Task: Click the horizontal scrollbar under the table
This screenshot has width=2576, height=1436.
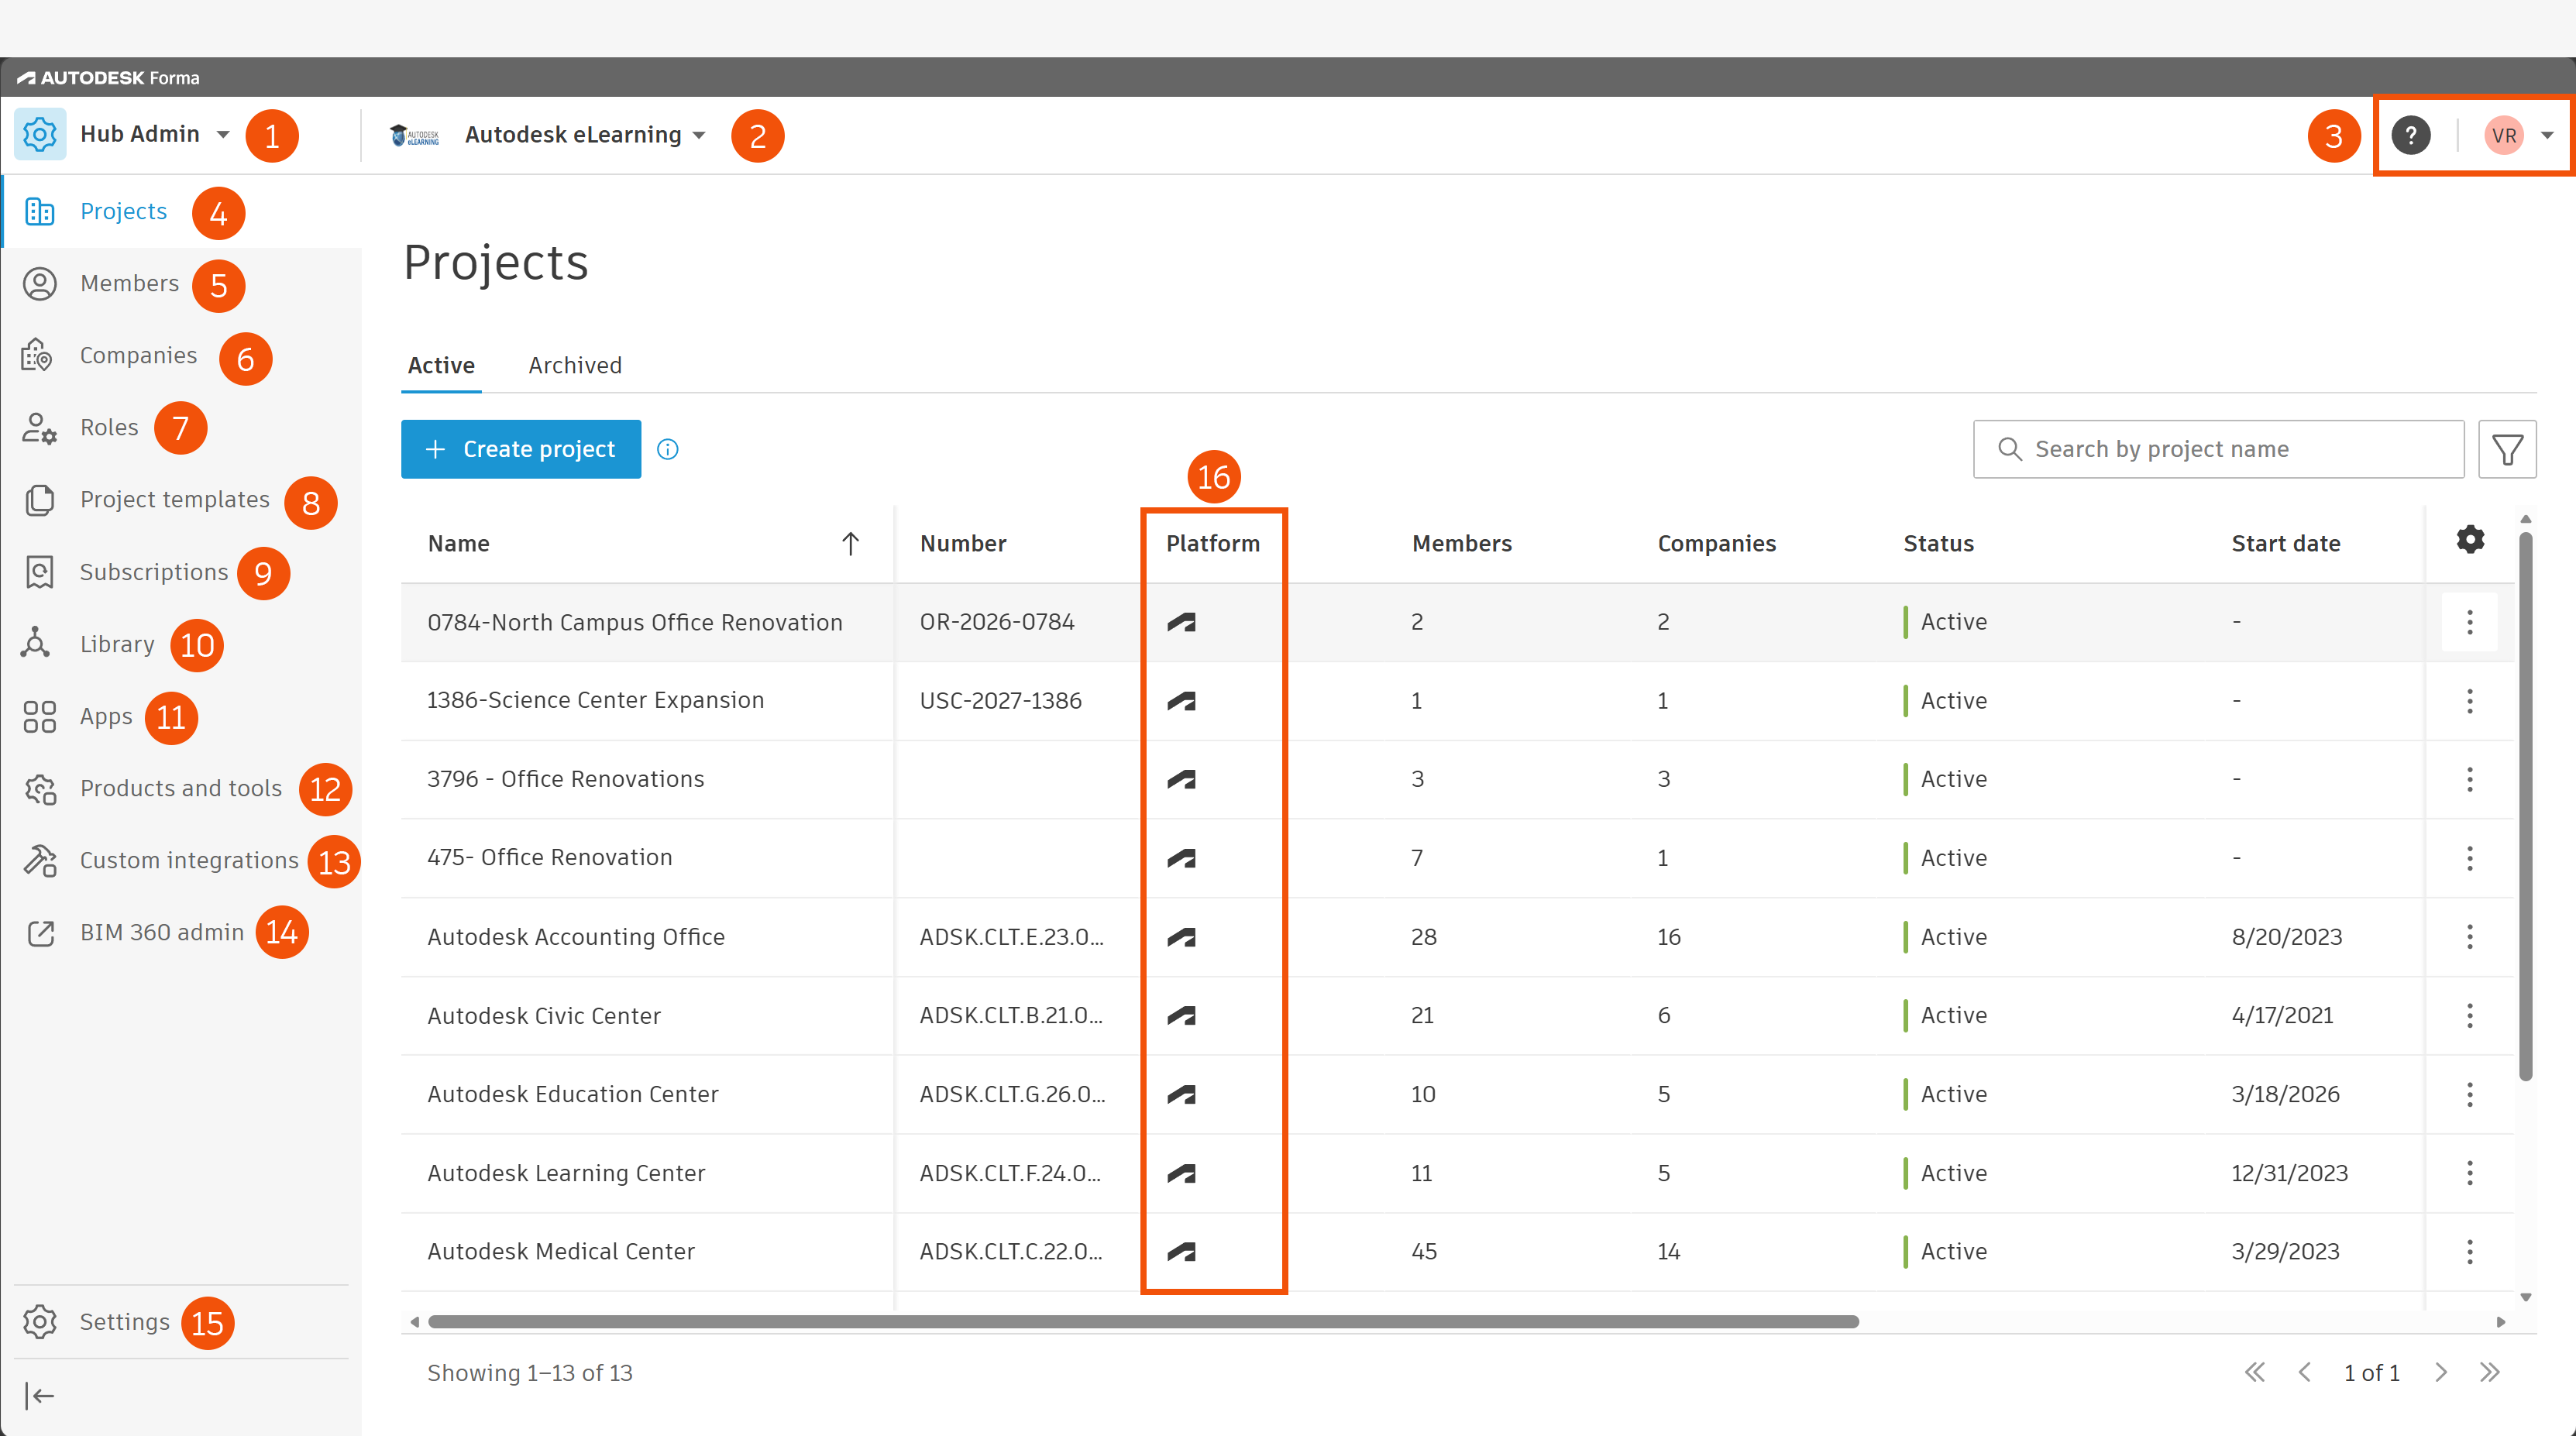Action: click(1143, 1322)
